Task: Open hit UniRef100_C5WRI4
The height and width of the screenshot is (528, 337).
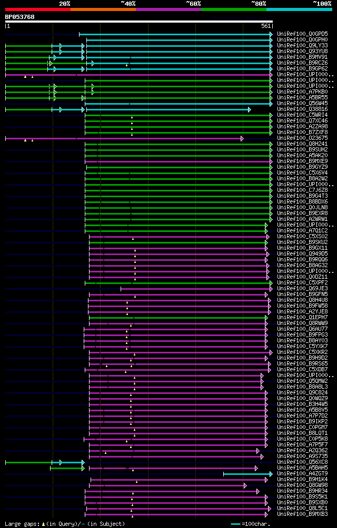Action: (302, 115)
